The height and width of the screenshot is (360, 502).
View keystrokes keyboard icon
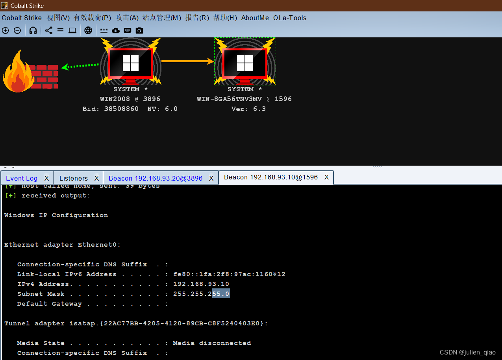pyautogui.click(x=128, y=30)
